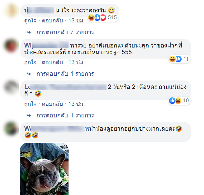204x195 pixels.
Task: Open the reactions on the 10 comment
Action: coord(179,101)
